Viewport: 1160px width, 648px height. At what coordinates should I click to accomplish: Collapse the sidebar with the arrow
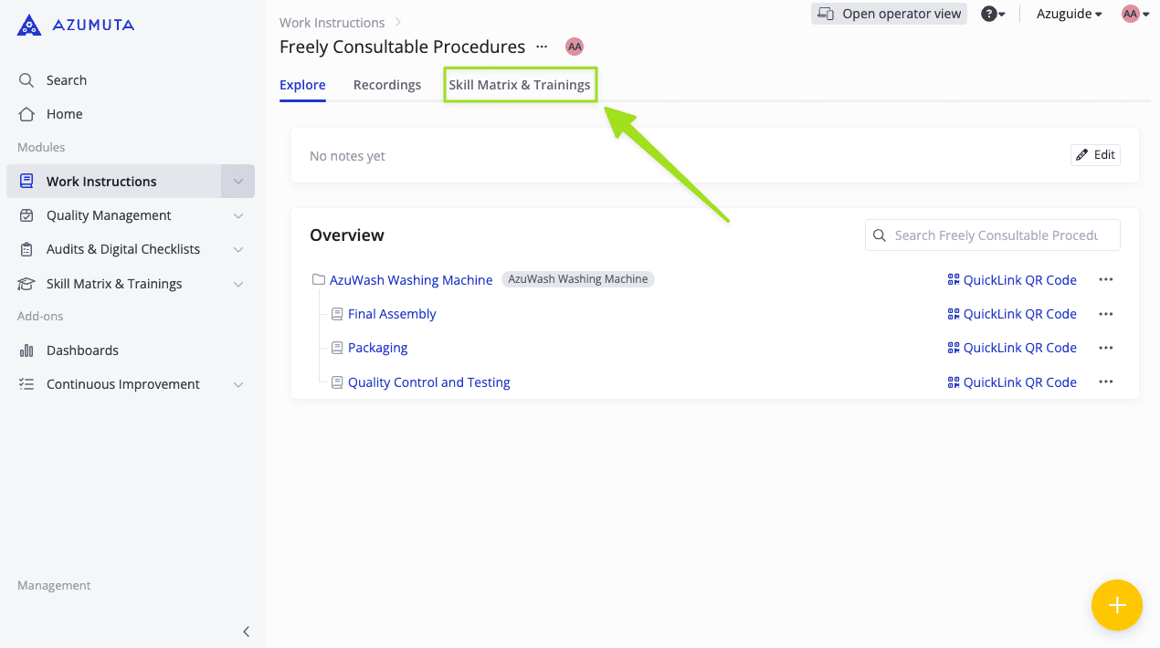pyautogui.click(x=246, y=632)
